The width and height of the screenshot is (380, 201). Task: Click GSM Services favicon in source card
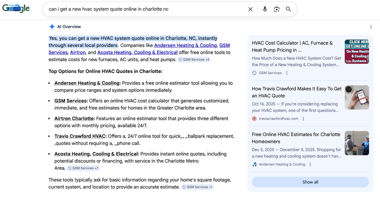(x=254, y=73)
